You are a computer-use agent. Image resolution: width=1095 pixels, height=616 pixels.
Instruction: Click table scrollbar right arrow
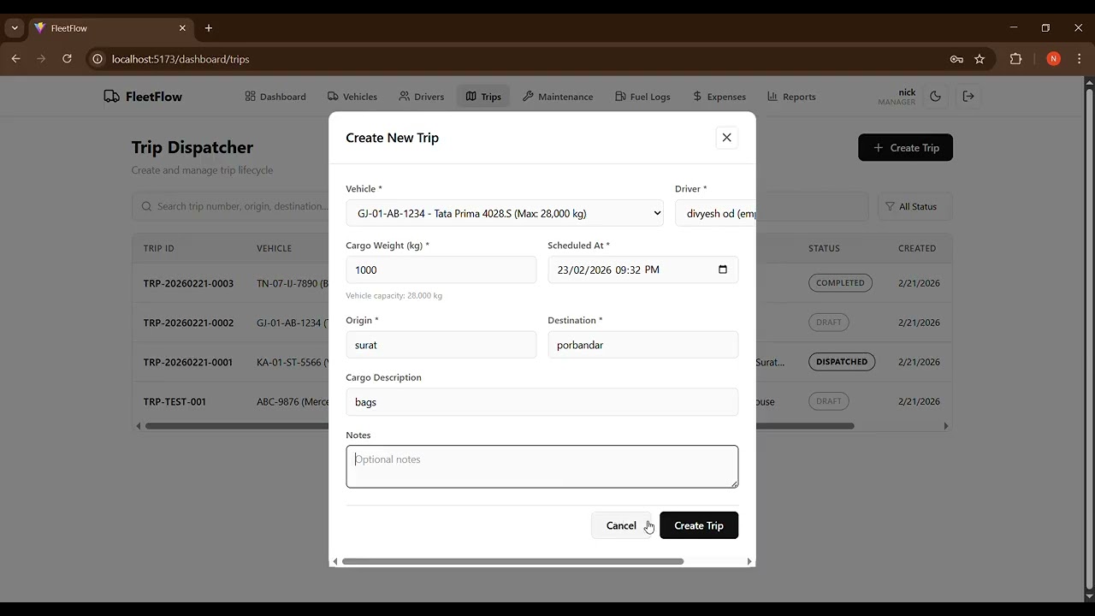[945, 425]
